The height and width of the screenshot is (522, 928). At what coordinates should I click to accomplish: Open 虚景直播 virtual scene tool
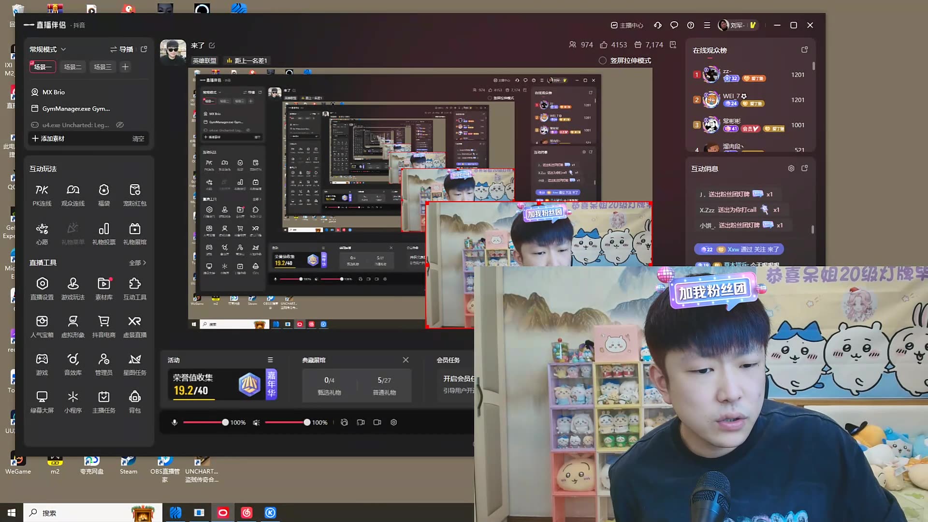pos(135,326)
